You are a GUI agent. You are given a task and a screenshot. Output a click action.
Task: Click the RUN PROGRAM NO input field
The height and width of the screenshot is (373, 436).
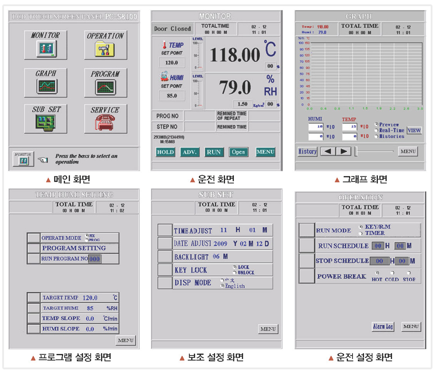click(95, 259)
